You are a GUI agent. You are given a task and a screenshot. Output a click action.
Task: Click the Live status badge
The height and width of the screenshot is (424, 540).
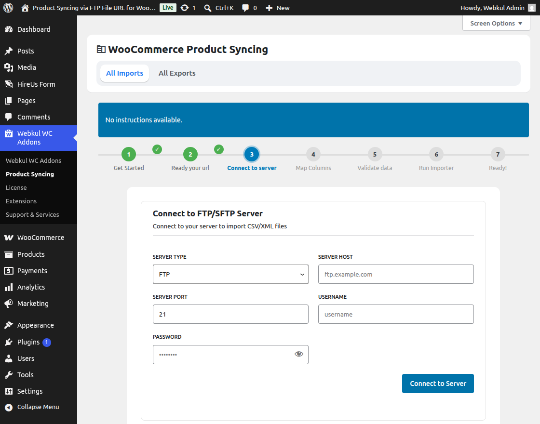tap(168, 8)
